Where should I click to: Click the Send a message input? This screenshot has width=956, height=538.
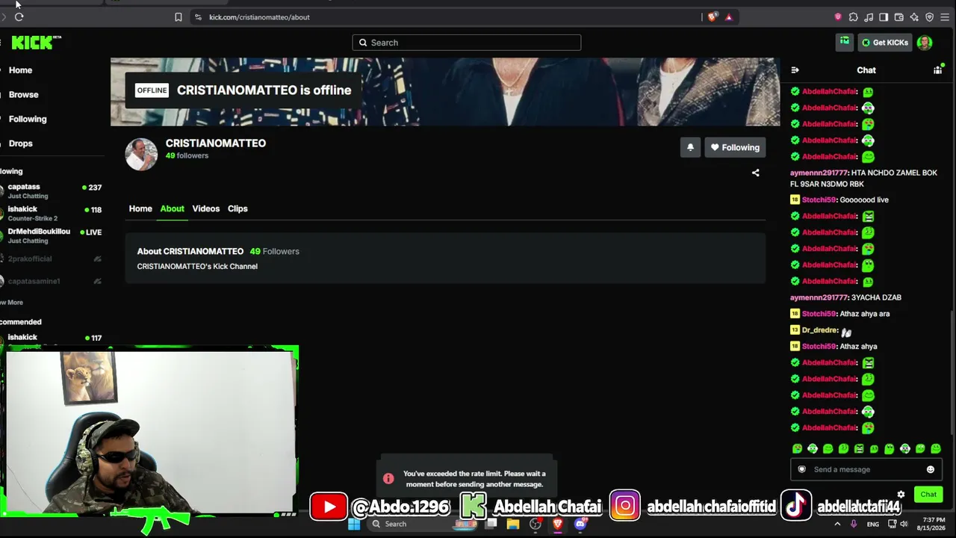(866, 469)
